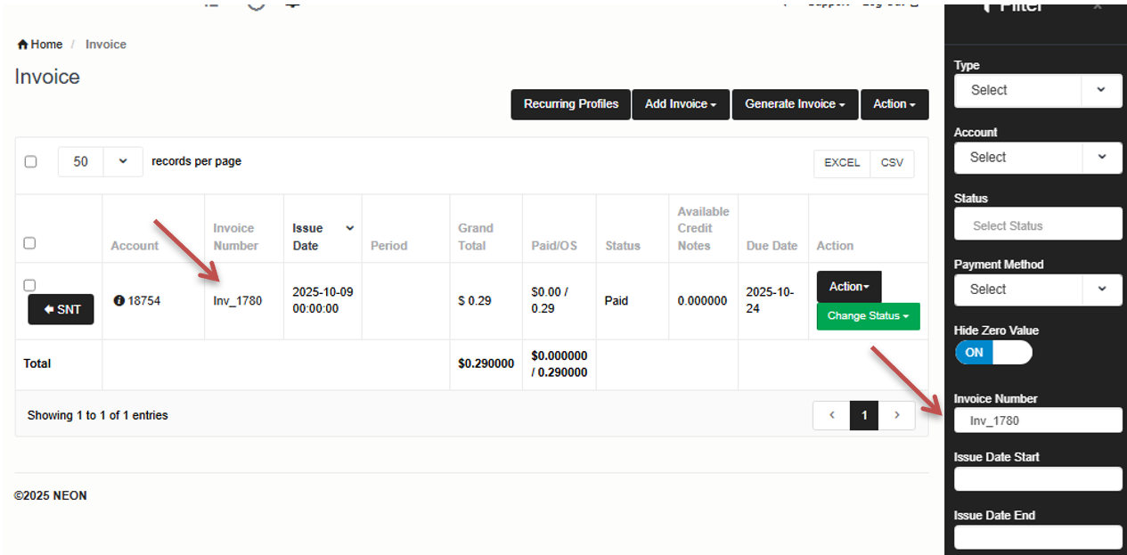Open the records per page dropdown
1127x555 pixels.
point(123,162)
